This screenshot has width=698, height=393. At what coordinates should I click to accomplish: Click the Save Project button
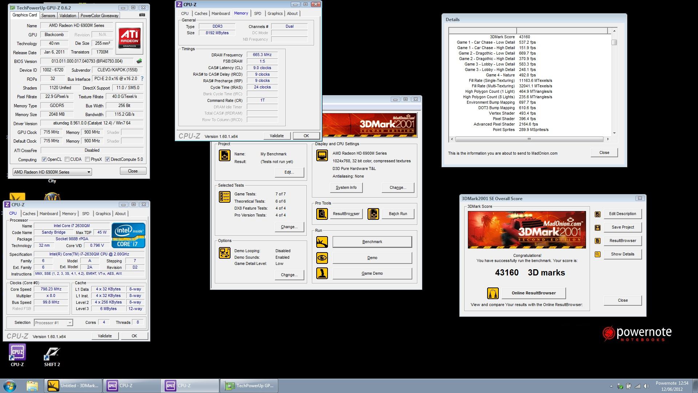click(622, 227)
